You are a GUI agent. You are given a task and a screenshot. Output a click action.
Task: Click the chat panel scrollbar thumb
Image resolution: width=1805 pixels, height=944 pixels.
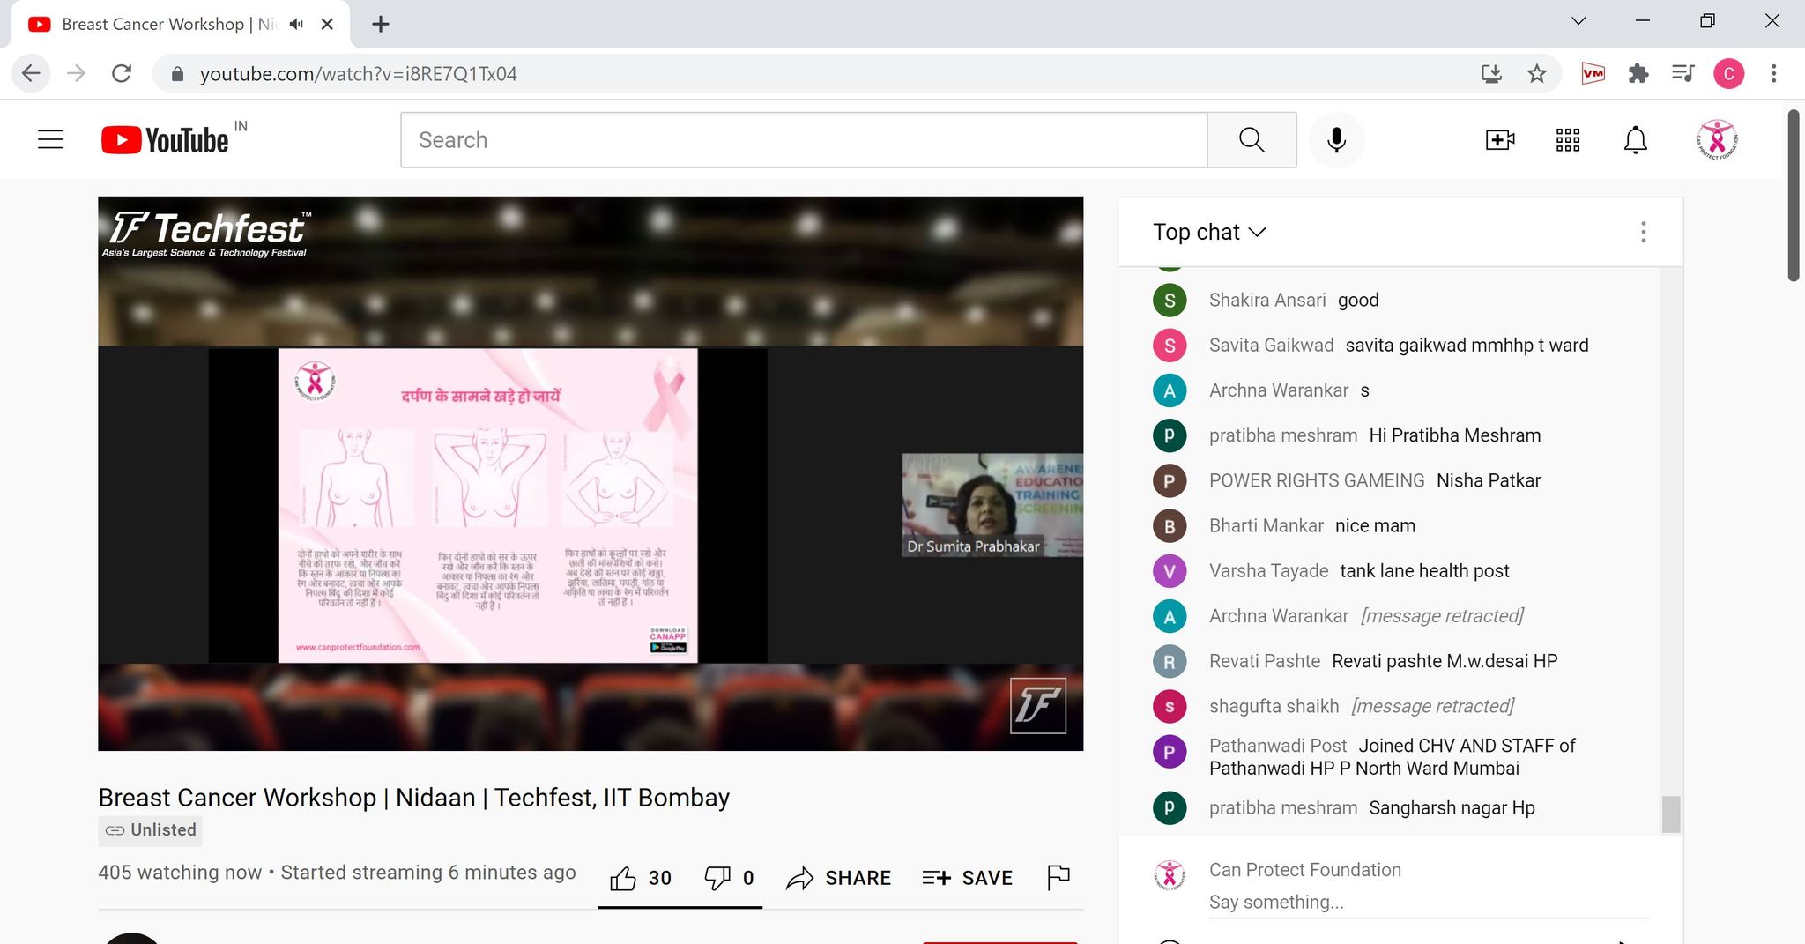pos(1671,814)
